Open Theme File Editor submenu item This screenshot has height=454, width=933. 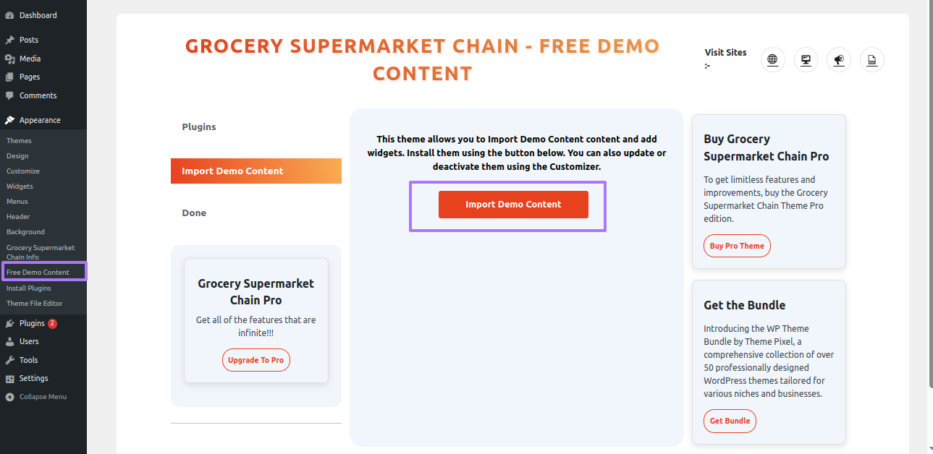point(35,304)
